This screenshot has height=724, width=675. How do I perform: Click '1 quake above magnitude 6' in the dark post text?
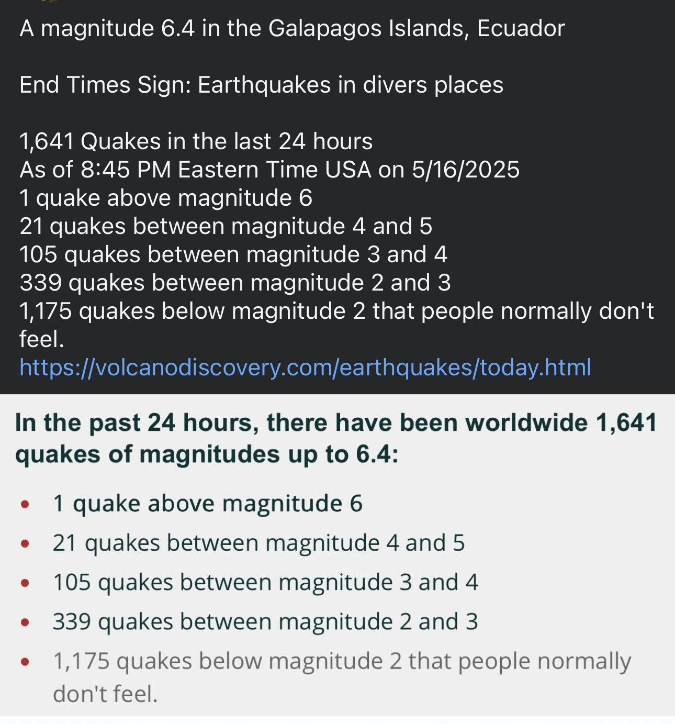166,198
